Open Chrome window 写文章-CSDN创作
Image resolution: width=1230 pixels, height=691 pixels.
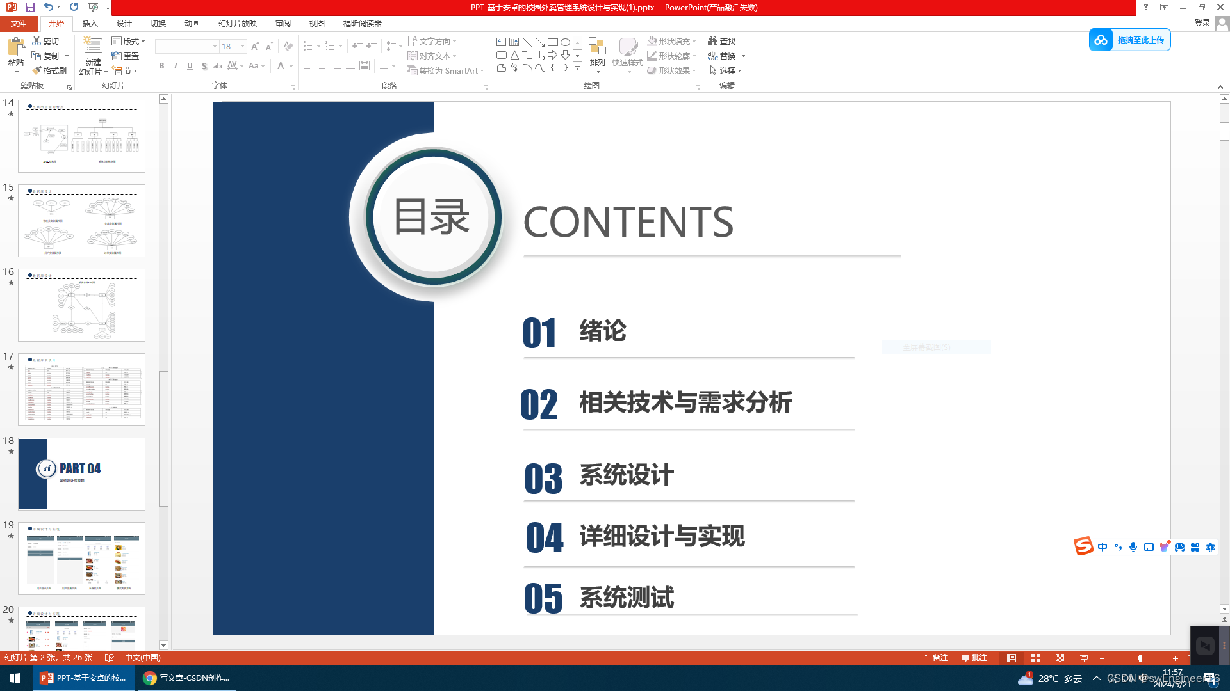point(186,678)
